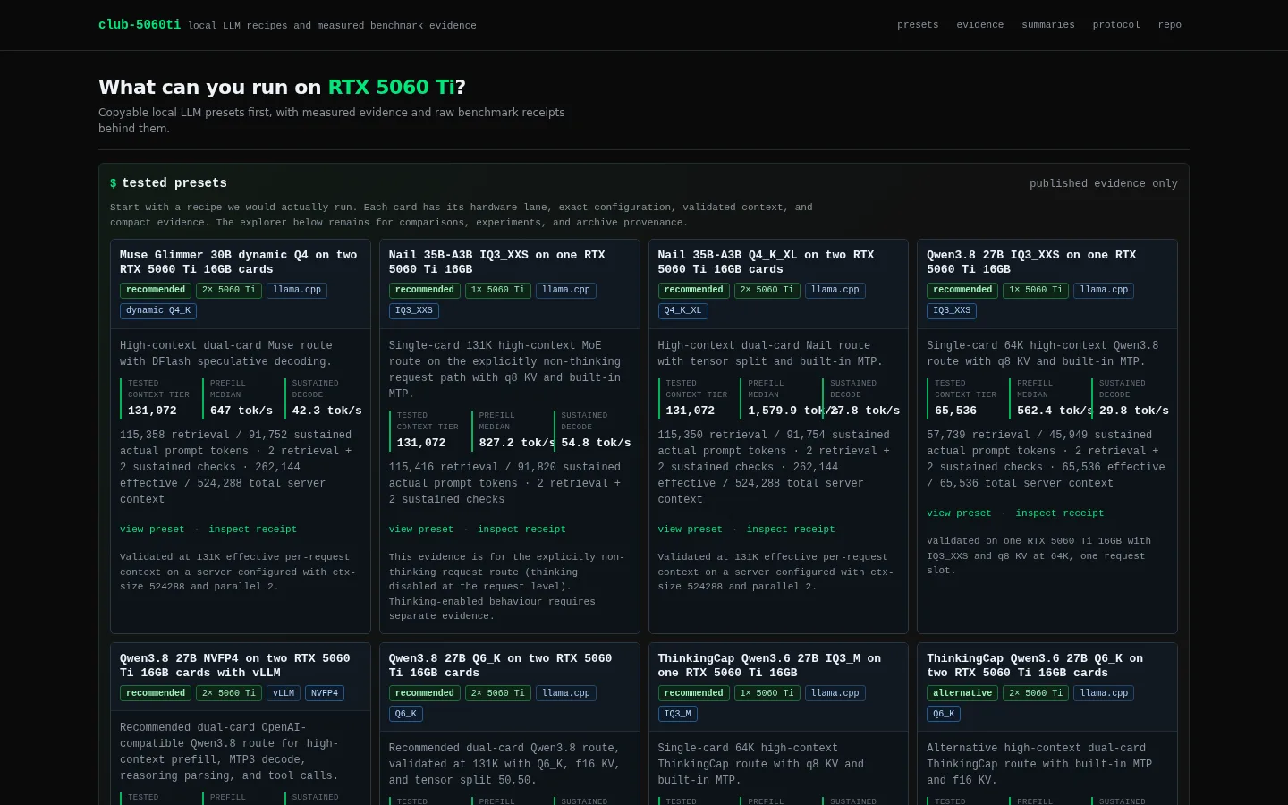This screenshot has height=805, width=1288.
Task: Inspect receipt for Qwen3.8 27B IQ3_XXS card
Action: pos(1060,513)
